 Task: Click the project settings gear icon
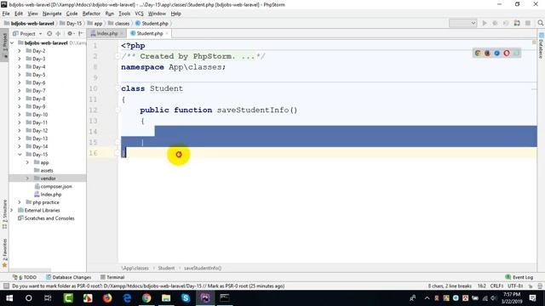click(70, 34)
